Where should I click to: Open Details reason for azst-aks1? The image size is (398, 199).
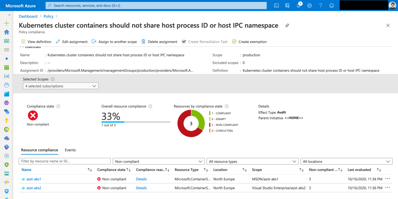tap(141, 179)
